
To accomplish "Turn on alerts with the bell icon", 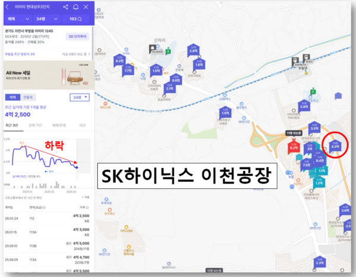I will (76, 7).
